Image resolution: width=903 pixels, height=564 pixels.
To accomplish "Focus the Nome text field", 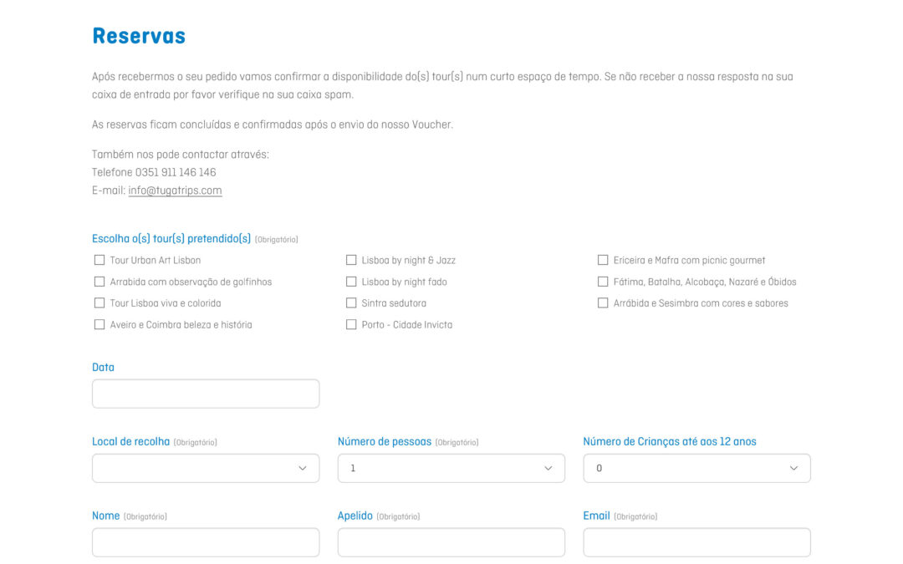I will point(206,542).
